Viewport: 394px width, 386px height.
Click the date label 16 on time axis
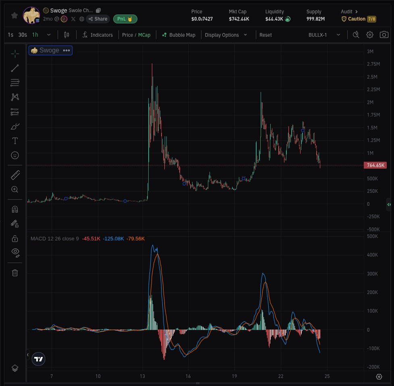(188, 376)
